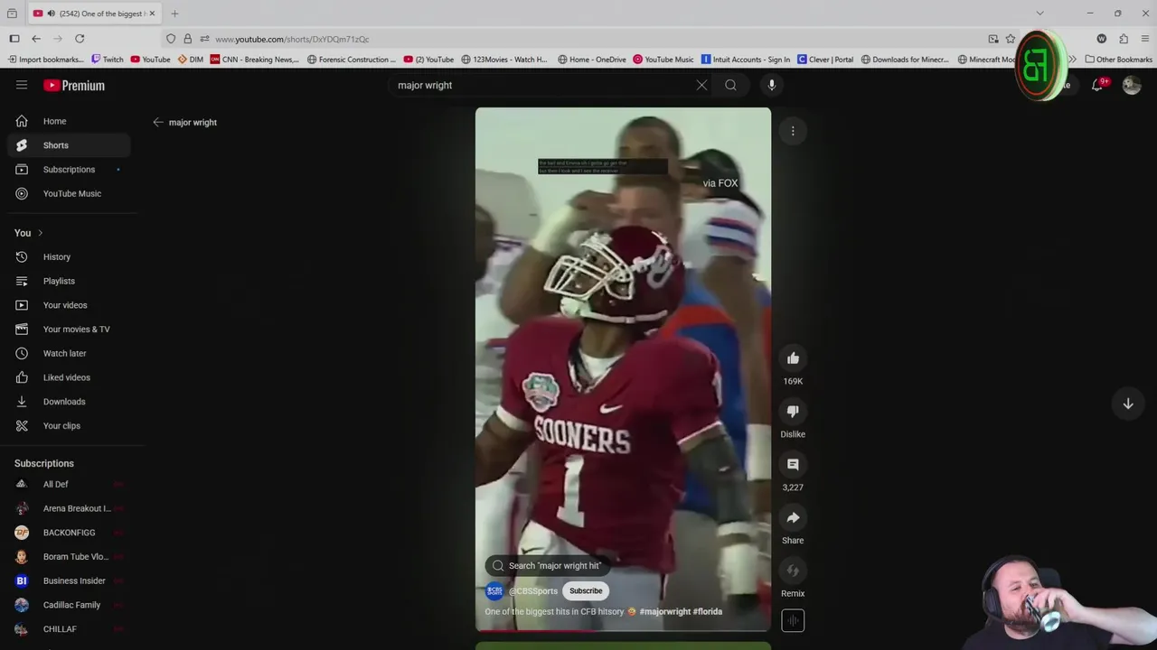Open History in the sidebar
The height and width of the screenshot is (650, 1157).
(x=69, y=257)
